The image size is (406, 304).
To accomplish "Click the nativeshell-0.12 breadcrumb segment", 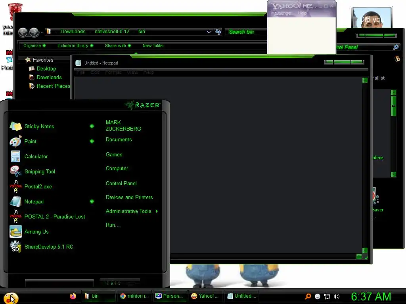I will (112, 32).
